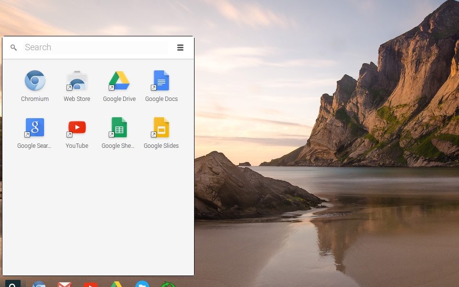Viewport: 459px width, 287px height.
Task: Open Google Drive from the shelf
Action: (116, 284)
